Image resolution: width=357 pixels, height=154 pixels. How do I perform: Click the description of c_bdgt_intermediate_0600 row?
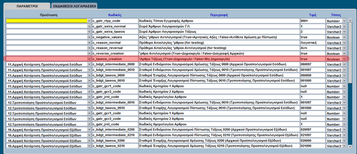tap(219, 65)
